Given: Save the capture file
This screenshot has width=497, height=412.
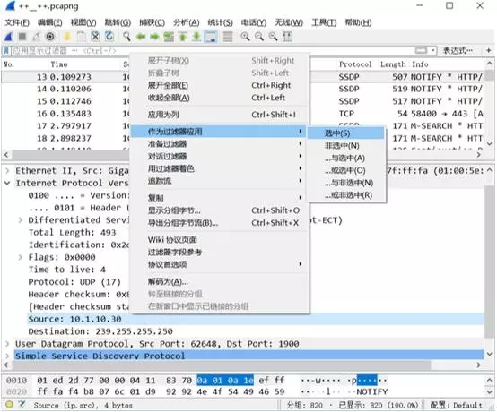Looking at the screenshot, I should 81,37.
